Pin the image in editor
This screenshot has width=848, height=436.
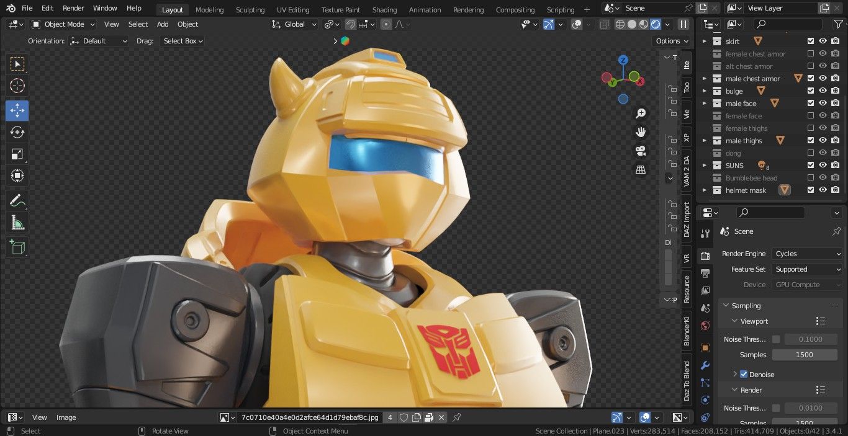(x=457, y=417)
